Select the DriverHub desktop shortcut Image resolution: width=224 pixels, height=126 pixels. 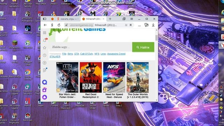[x=28, y=44]
